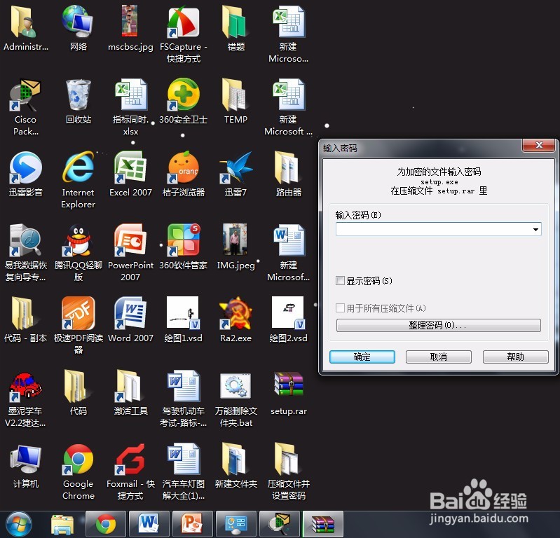
Task: Confirm with the 确定 button
Action: (x=362, y=357)
